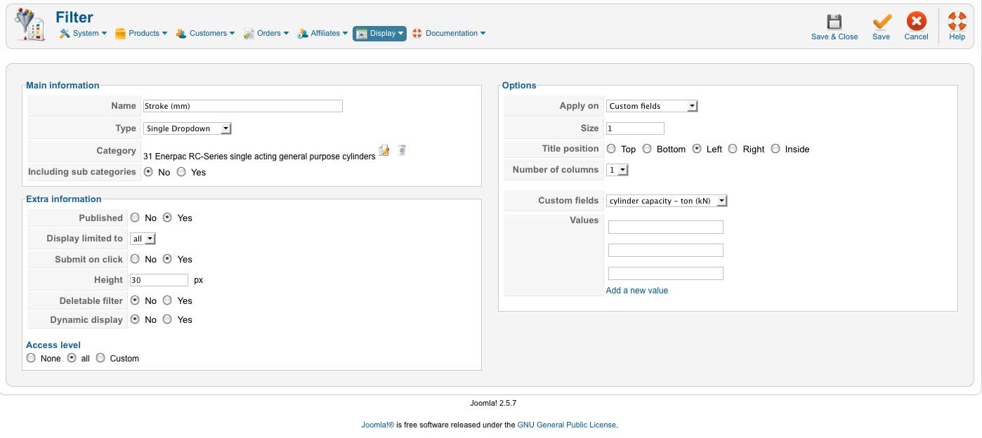Click the Save checkmark icon

881,22
